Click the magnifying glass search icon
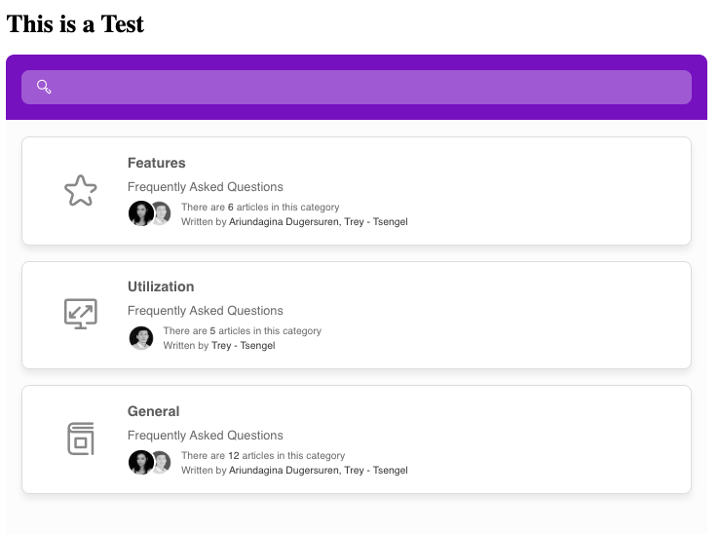The height and width of the screenshot is (534, 720). click(x=44, y=87)
